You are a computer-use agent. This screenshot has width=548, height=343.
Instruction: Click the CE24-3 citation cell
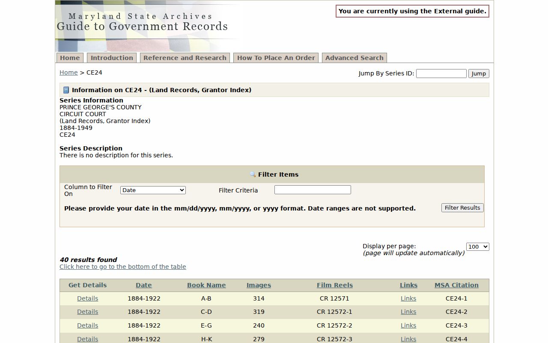456,325
